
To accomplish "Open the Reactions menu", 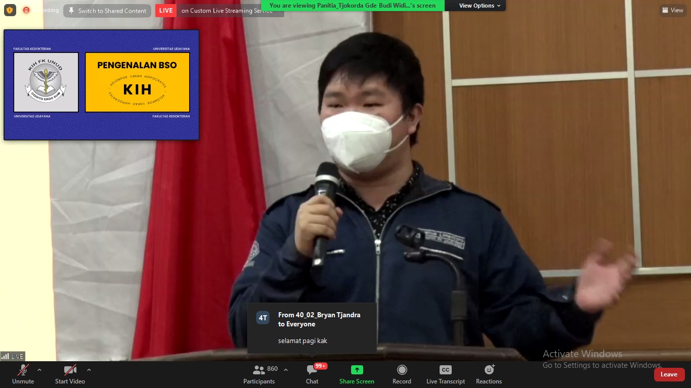I will (489, 374).
